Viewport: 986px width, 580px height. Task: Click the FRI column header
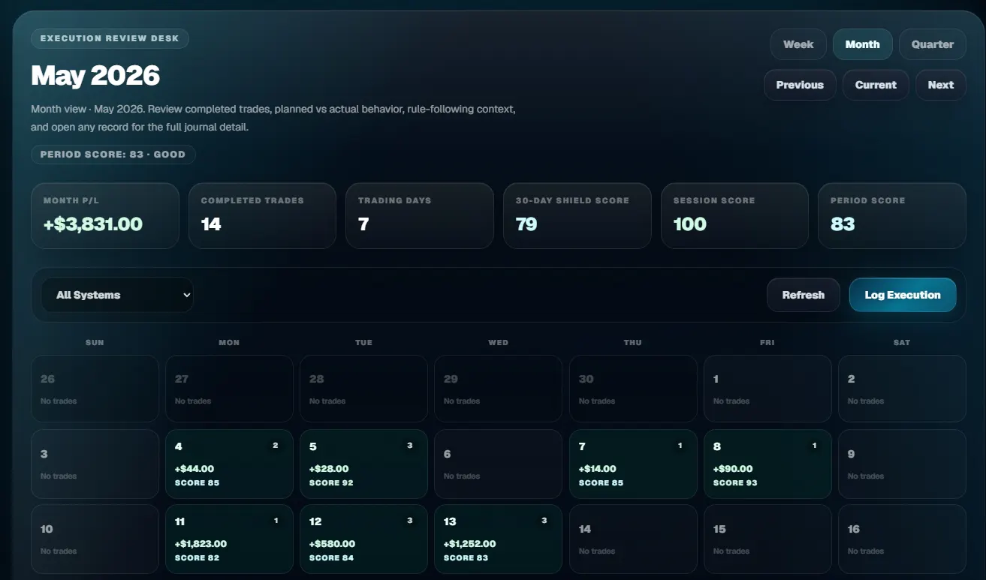pyautogui.click(x=767, y=342)
